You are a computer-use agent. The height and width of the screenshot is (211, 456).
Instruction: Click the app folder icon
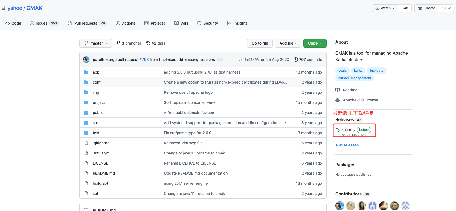click(86, 72)
